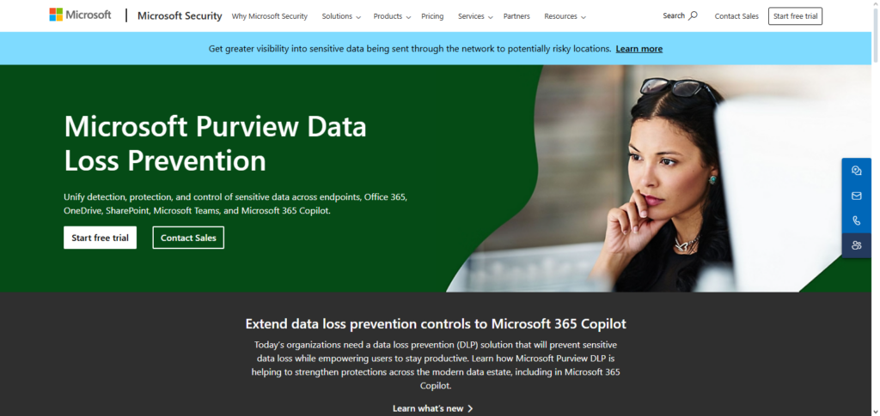The height and width of the screenshot is (416, 880).
Task: Open the search magnifier icon
Action: (694, 15)
